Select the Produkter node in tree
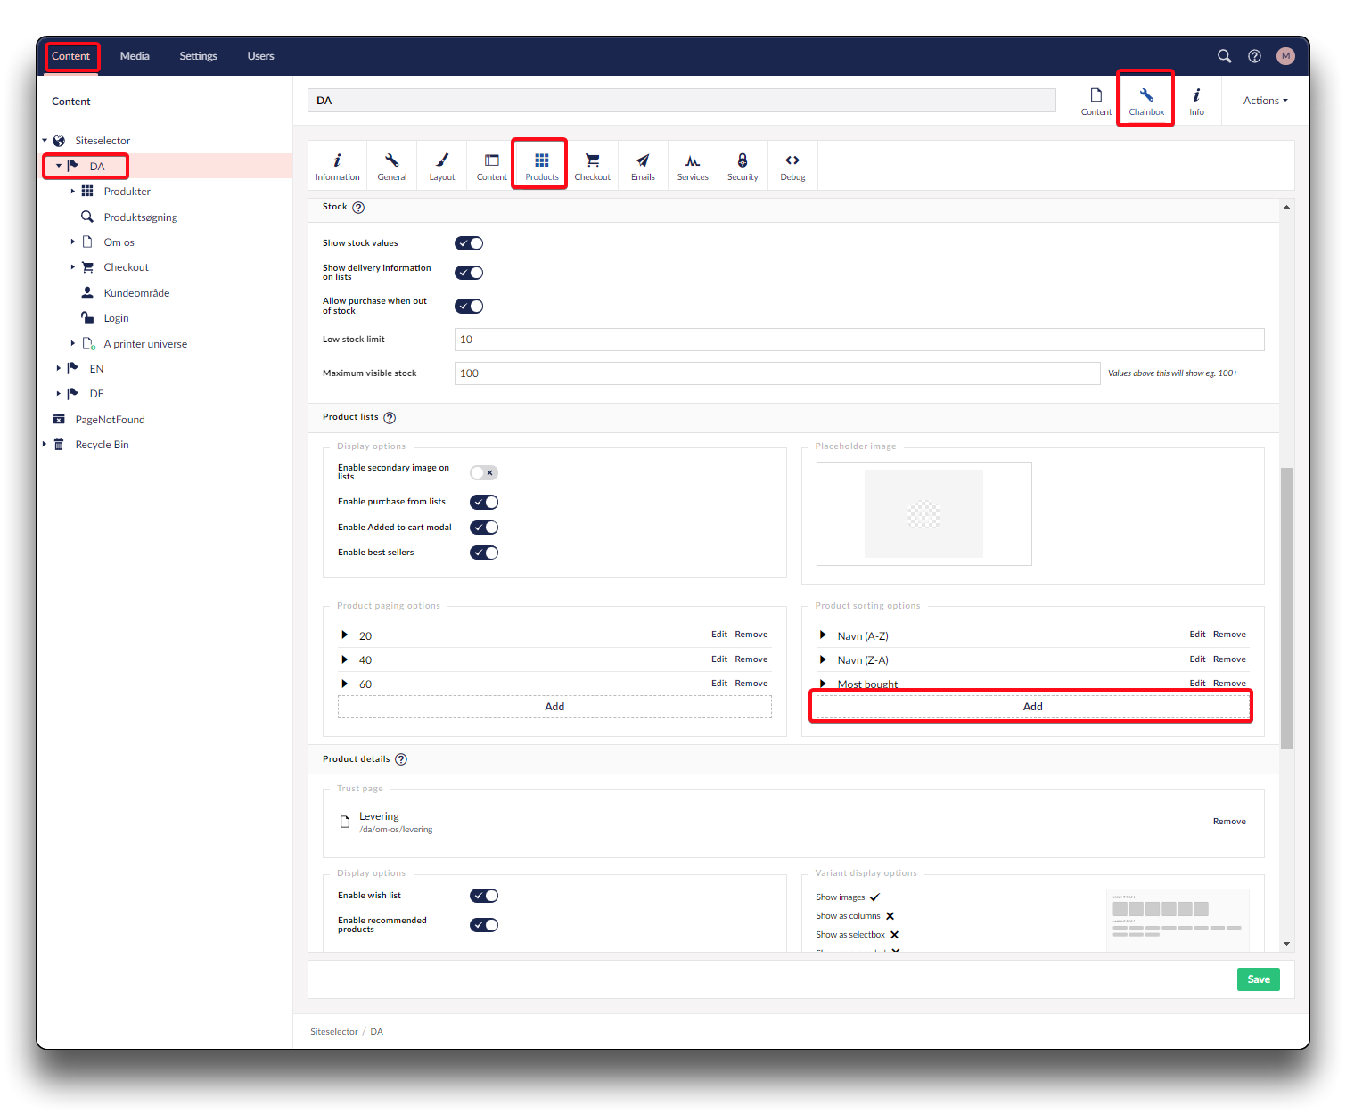This screenshot has height=1114, width=1346. pos(127,192)
